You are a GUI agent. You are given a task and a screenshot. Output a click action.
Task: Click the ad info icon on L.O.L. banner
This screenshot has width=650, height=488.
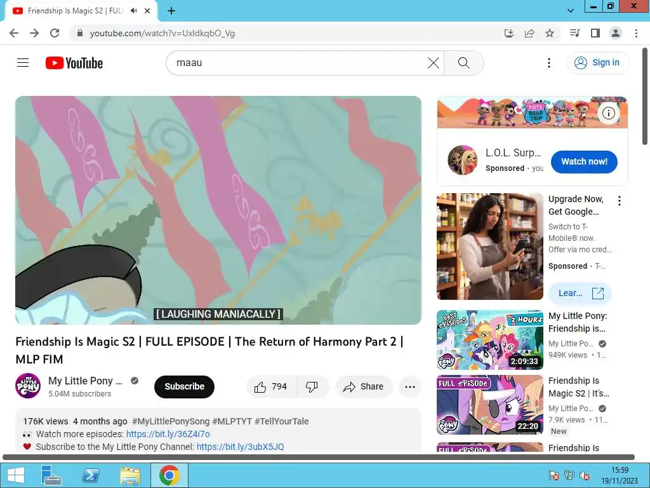tap(609, 113)
